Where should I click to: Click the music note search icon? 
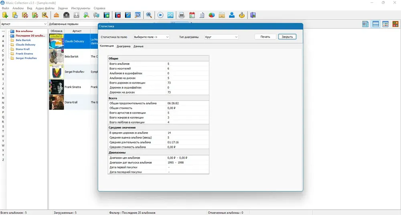click(149, 15)
